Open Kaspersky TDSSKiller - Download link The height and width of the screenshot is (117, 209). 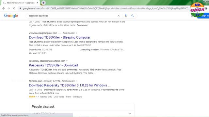pyautogui.click(x=53, y=65)
